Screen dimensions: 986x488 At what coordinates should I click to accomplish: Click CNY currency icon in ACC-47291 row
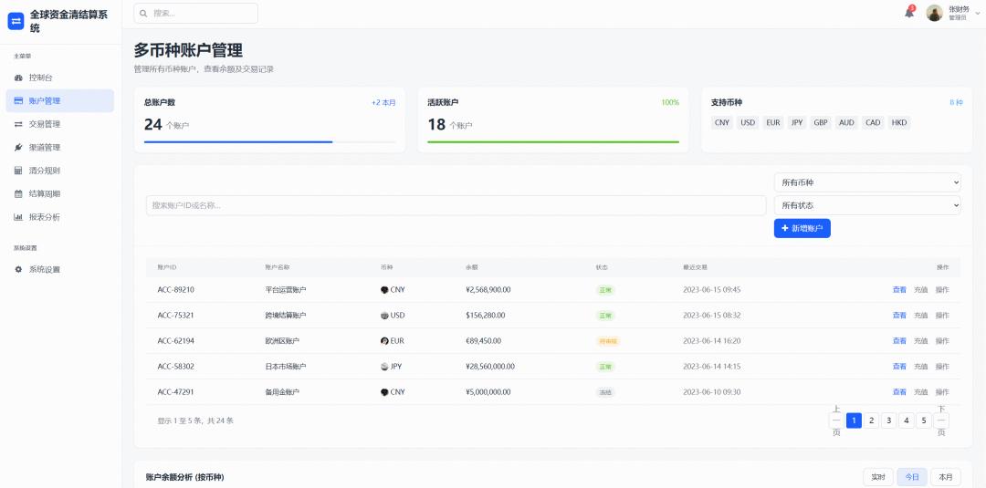(384, 392)
